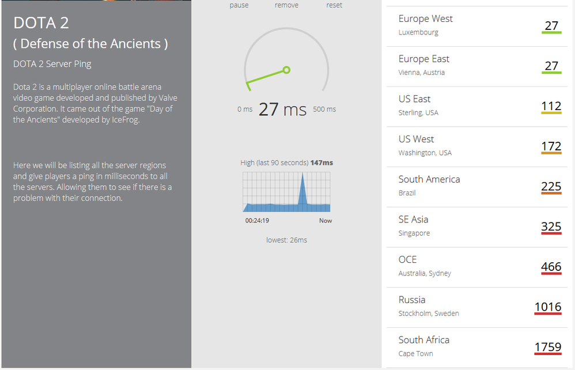575x370 pixels.
Task: Choose the OCE Australia, Sydney server
Action: tap(425, 266)
